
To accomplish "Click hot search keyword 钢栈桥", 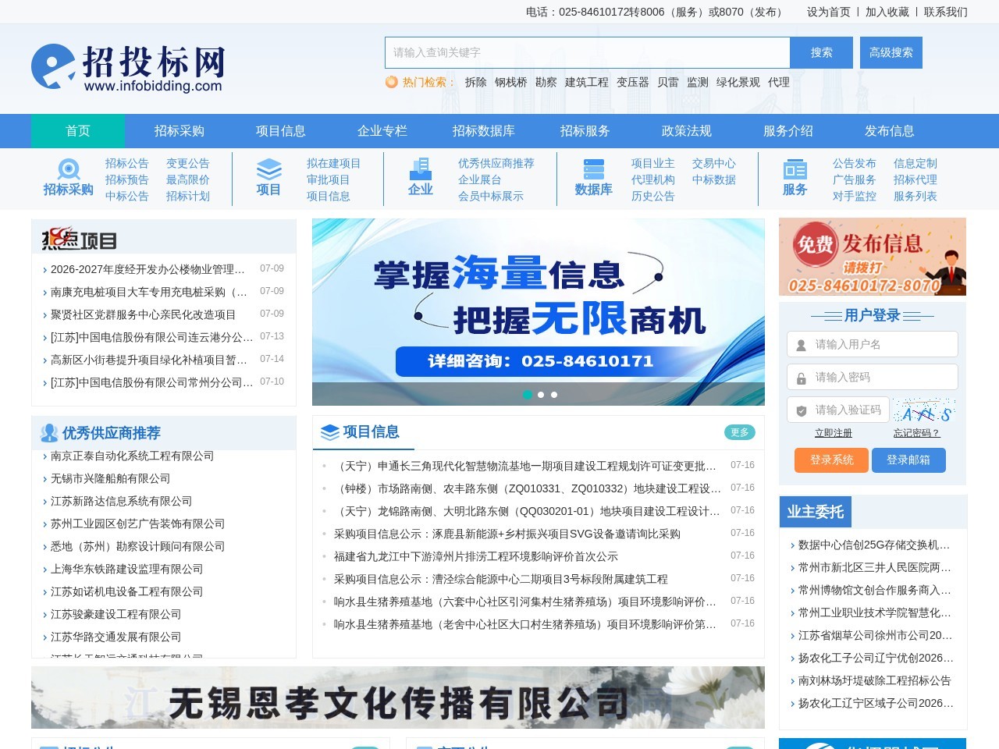I will 511,82.
